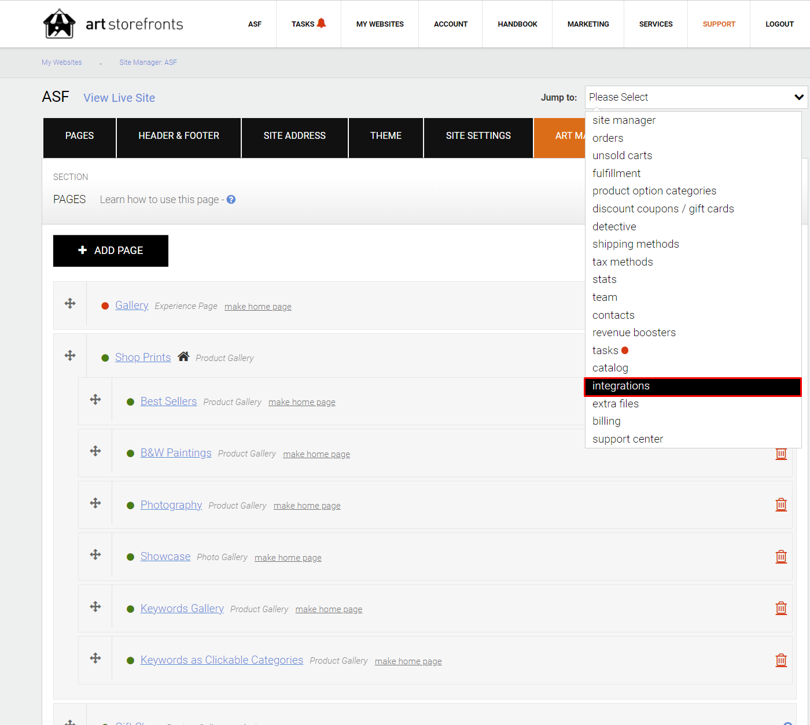Click the help question mark icon
Image resolution: width=810 pixels, height=725 pixels.
point(231,200)
